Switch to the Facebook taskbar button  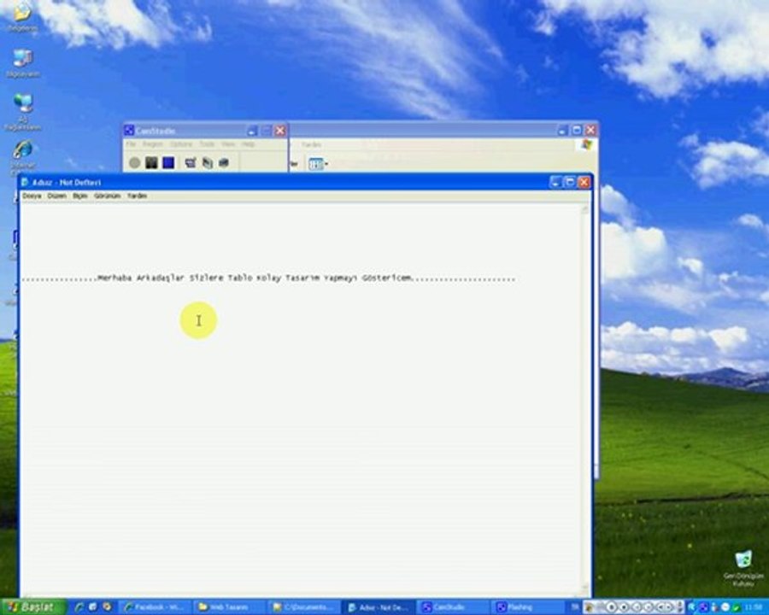[155, 607]
